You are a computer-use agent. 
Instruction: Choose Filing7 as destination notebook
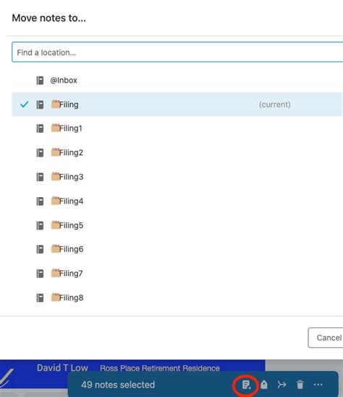[177, 273]
